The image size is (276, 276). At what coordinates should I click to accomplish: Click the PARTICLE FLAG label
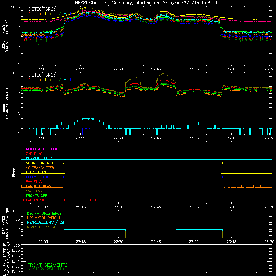(39, 186)
